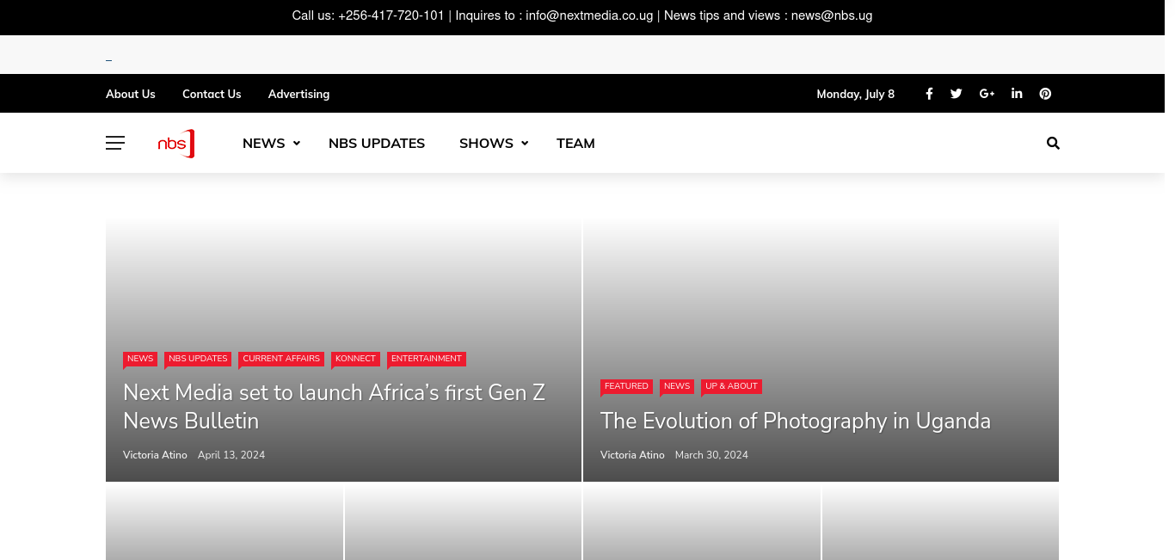Screen dimensions: 1175x560
Task: Select NEWS tag on Gen Z article
Action: pyautogui.click(x=140, y=359)
